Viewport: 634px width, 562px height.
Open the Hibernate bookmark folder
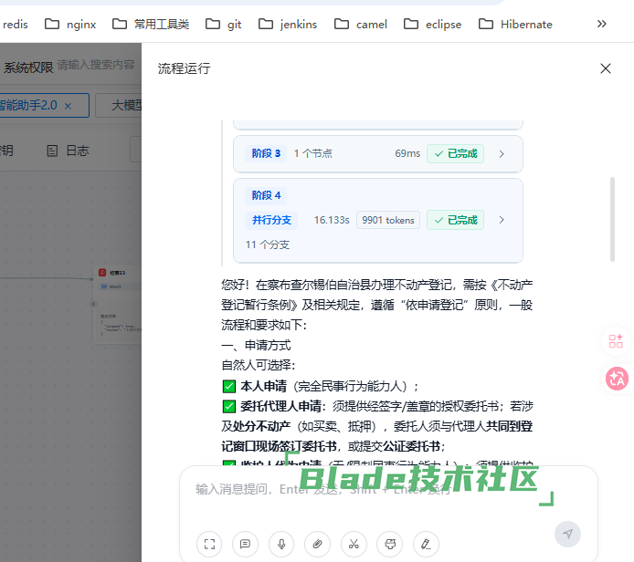point(515,25)
